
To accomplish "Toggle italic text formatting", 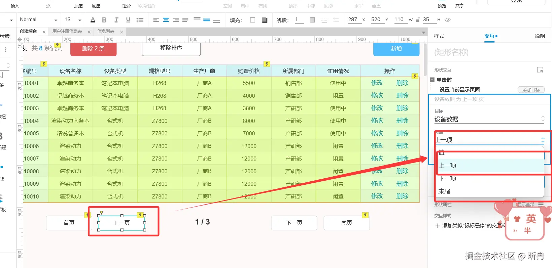I will [x=116, y=20].
